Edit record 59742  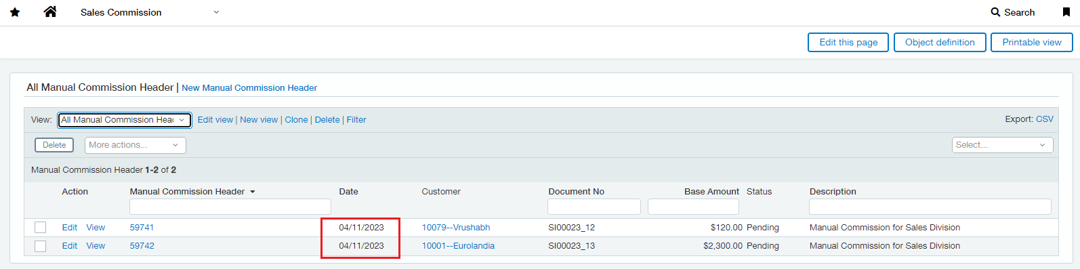[x=70, y=246]
